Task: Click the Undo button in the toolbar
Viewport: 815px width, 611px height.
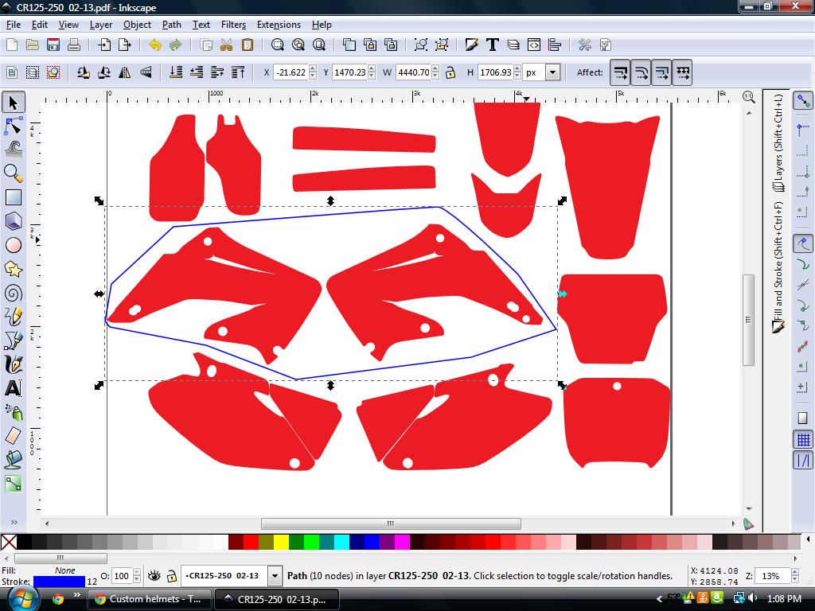Action: (x=155, y=45)
